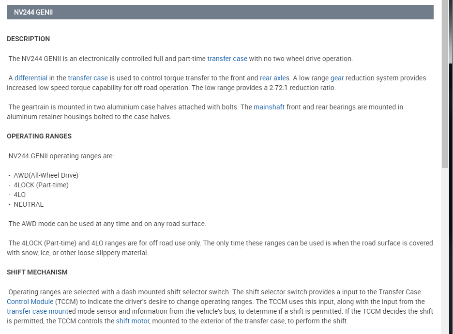Open the transfer case link in first sentence
The image size is (453, 334).
click(x=227, y=59)
